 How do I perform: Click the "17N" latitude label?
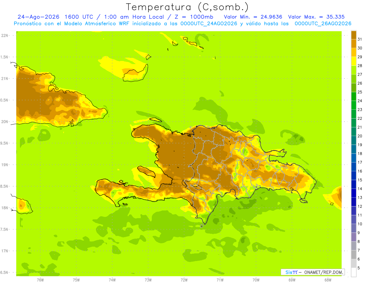pyautogui.click(x=5, y=251)
